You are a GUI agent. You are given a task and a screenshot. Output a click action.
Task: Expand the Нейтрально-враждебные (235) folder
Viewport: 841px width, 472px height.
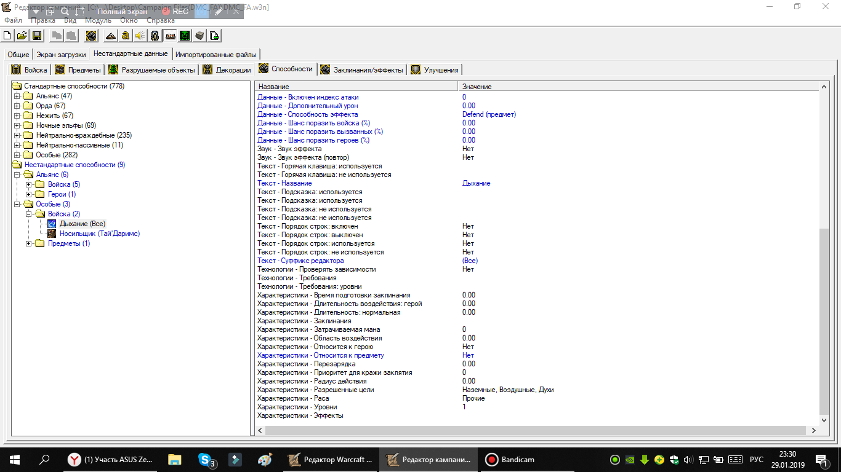click(x=17, y=135)
